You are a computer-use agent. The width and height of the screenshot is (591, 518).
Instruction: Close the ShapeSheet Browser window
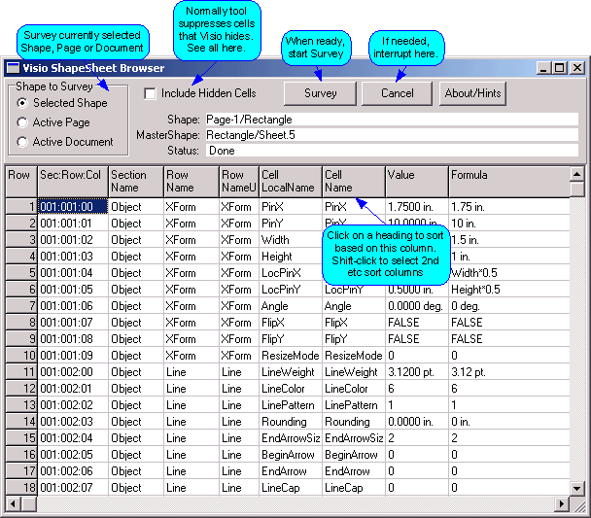click(577, 68)
